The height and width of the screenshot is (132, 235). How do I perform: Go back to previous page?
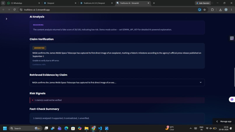(3, 10)
